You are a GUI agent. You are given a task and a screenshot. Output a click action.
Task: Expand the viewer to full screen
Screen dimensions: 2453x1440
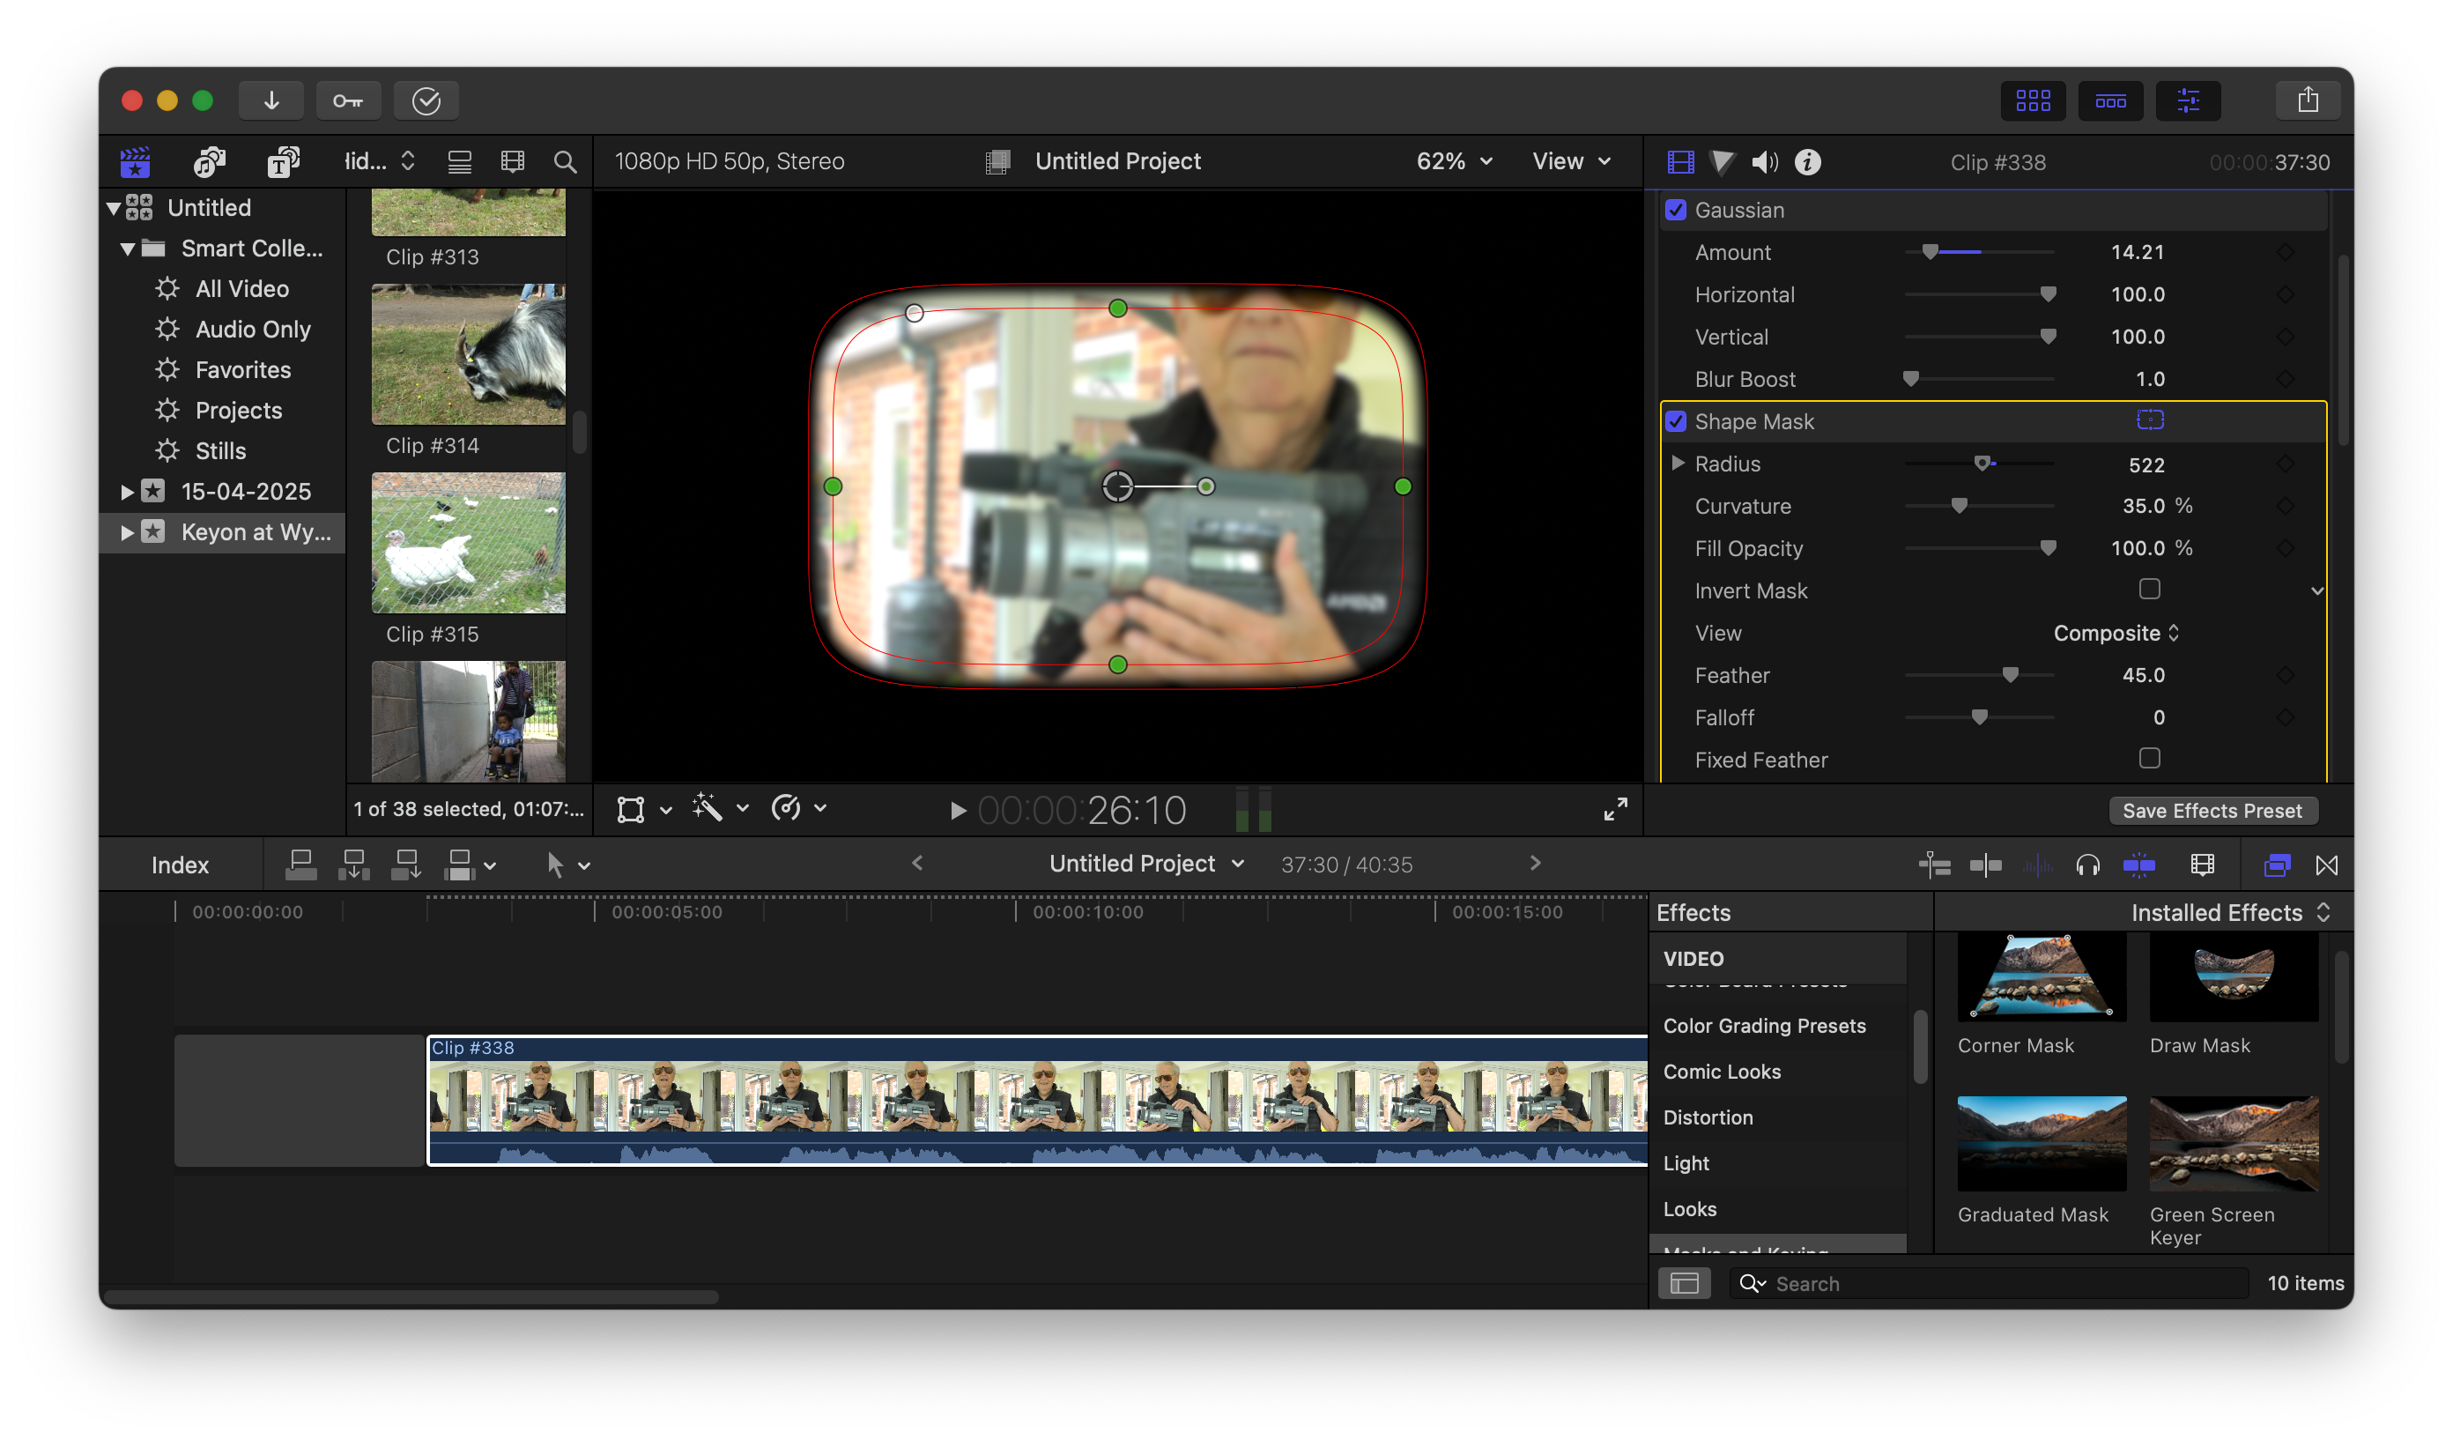(x=1615, y=809)
